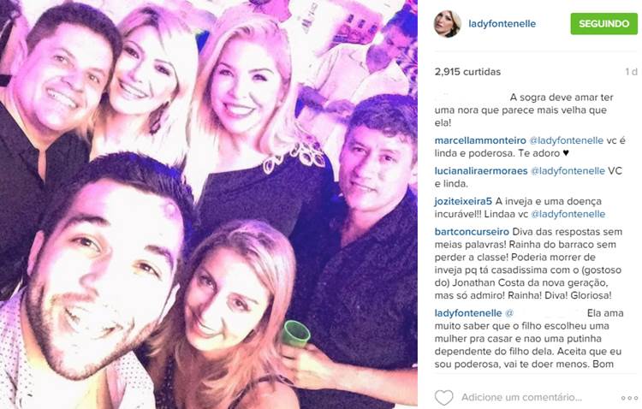Click the ladyfontenelle profile avatar
The image size is (642, 409).
tap(447, 24)
